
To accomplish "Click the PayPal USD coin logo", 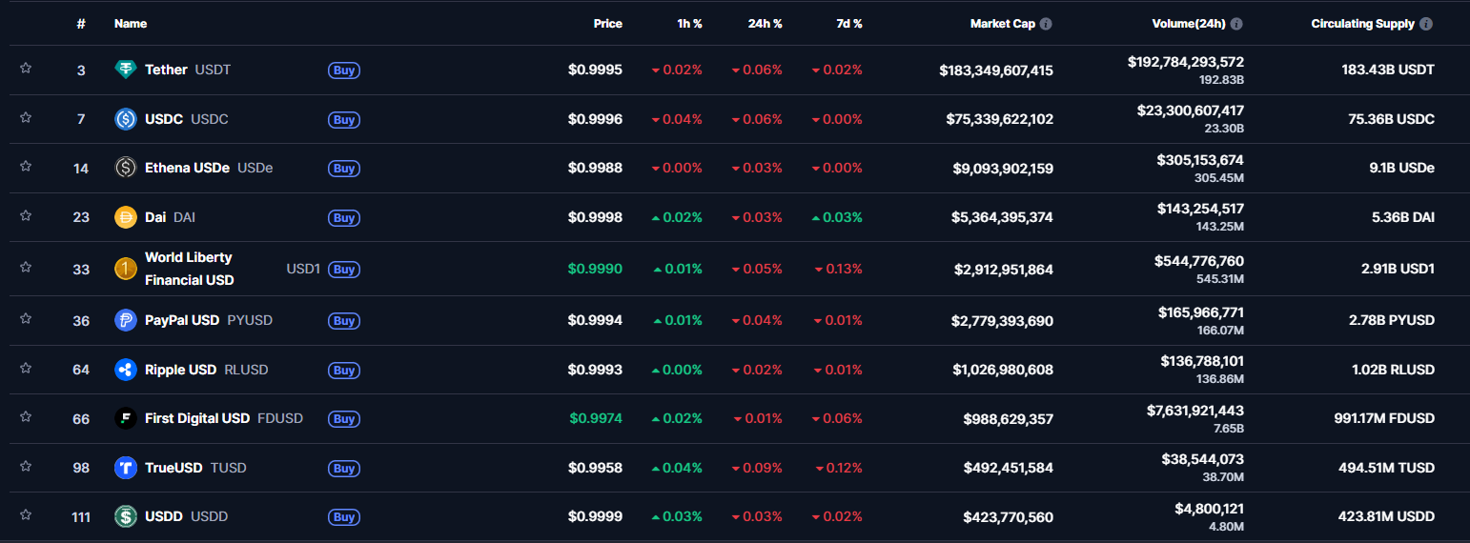I will 126,320.
